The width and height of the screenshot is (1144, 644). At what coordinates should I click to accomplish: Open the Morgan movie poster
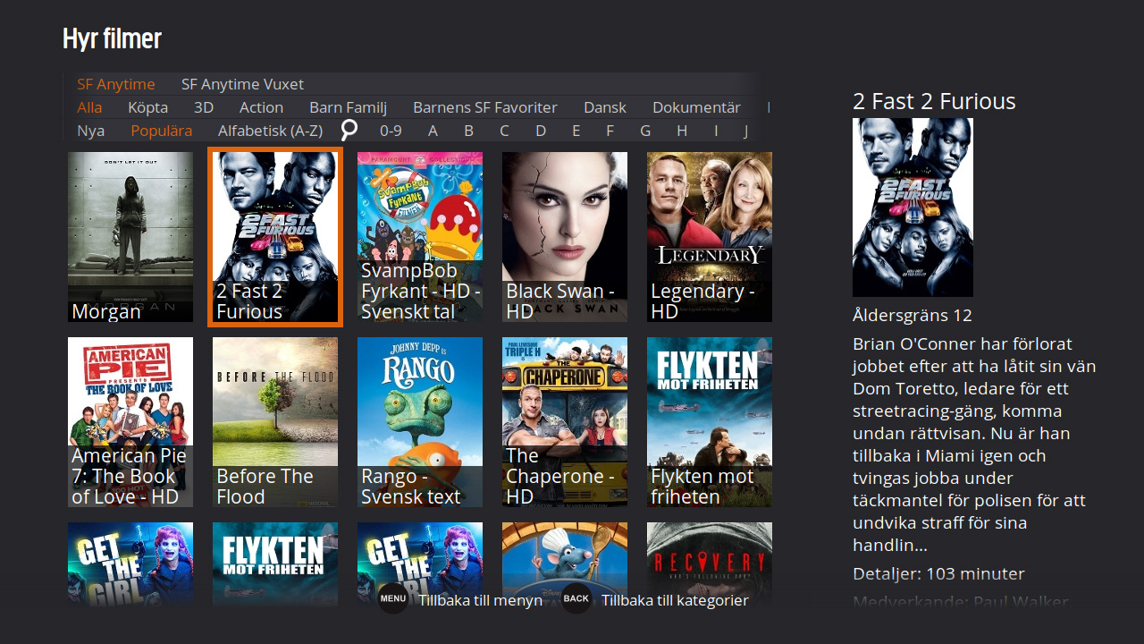coord(130,237)
